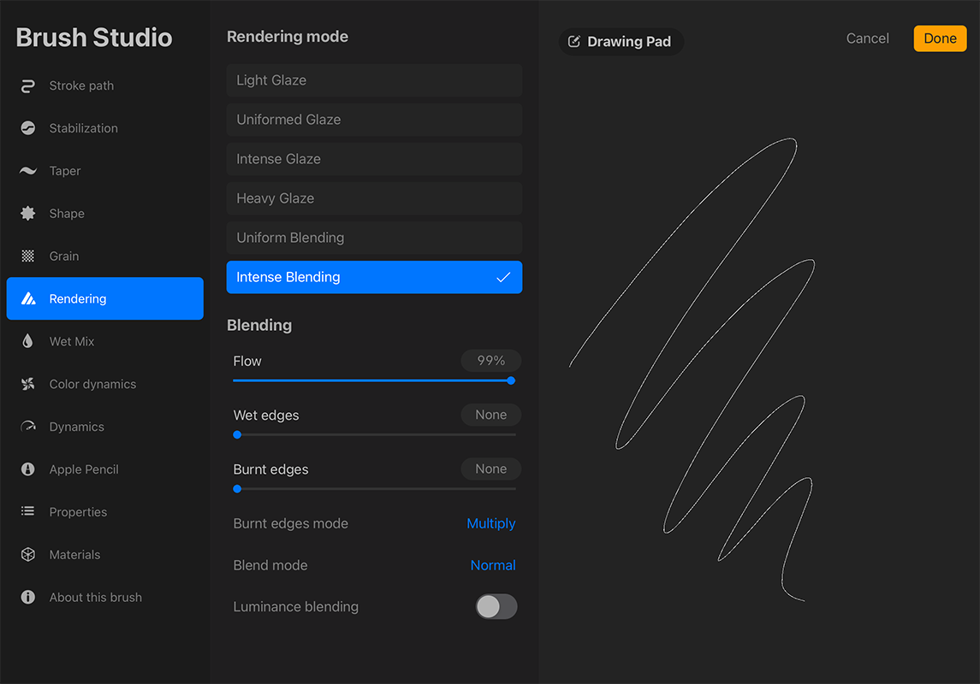The image size is (980, 684).
Task: Click the Taper wave icon
Action: (28, 171)
